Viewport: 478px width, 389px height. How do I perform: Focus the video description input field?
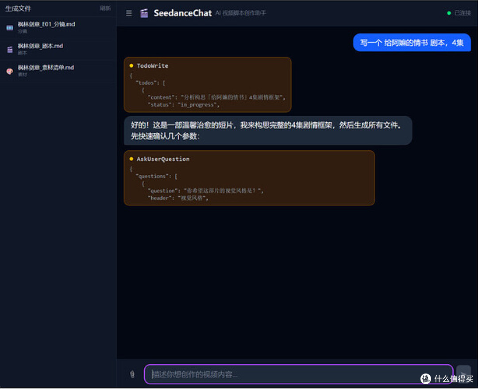click(299, 374)
